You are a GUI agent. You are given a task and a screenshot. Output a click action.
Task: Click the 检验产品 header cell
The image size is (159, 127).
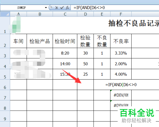[40, 41]
